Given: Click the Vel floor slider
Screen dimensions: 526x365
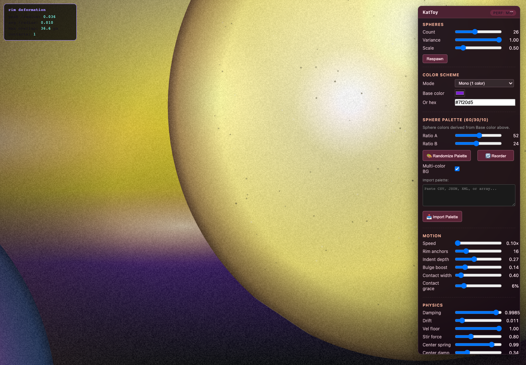Looking at the screenshot, I should coord(478,328).
